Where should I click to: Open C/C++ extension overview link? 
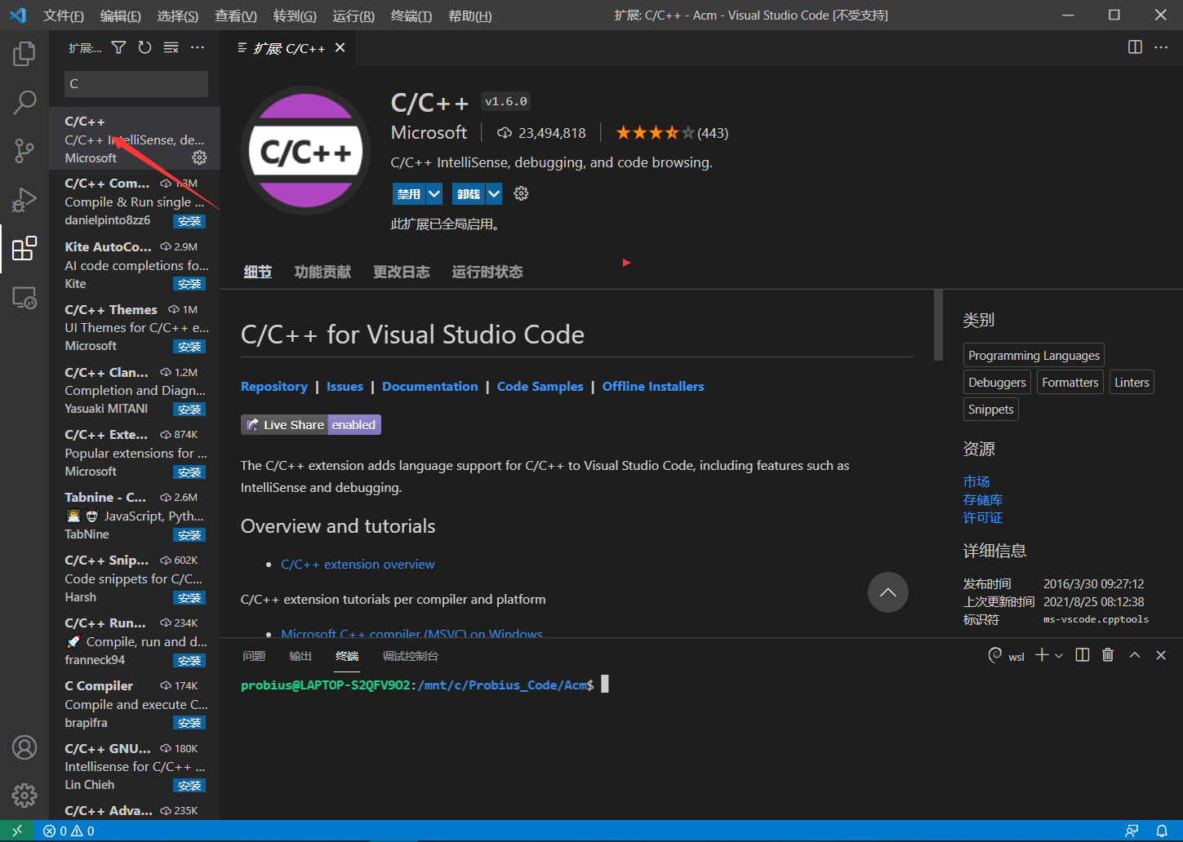point(358,565)
